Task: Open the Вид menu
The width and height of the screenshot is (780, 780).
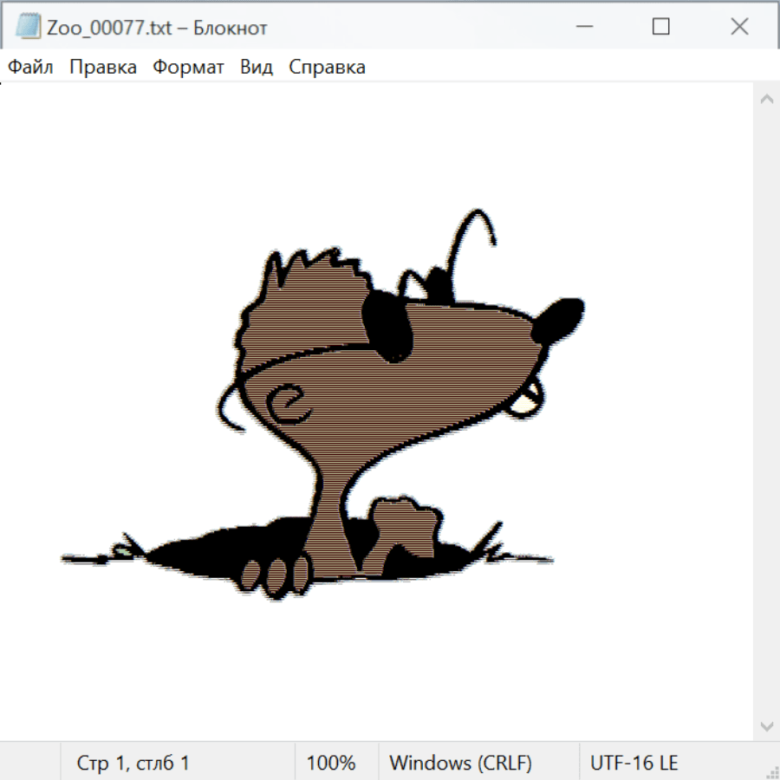Action: [x=257, y=68]
